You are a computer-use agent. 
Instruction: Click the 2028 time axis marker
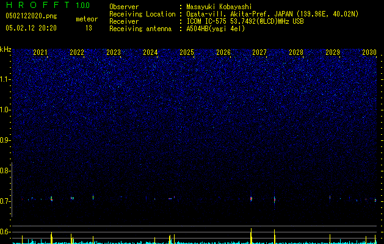coord(296,52)
